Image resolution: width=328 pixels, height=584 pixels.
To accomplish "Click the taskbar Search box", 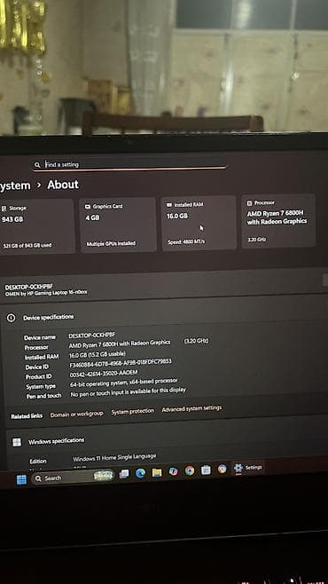I will [x=73, y=477].
